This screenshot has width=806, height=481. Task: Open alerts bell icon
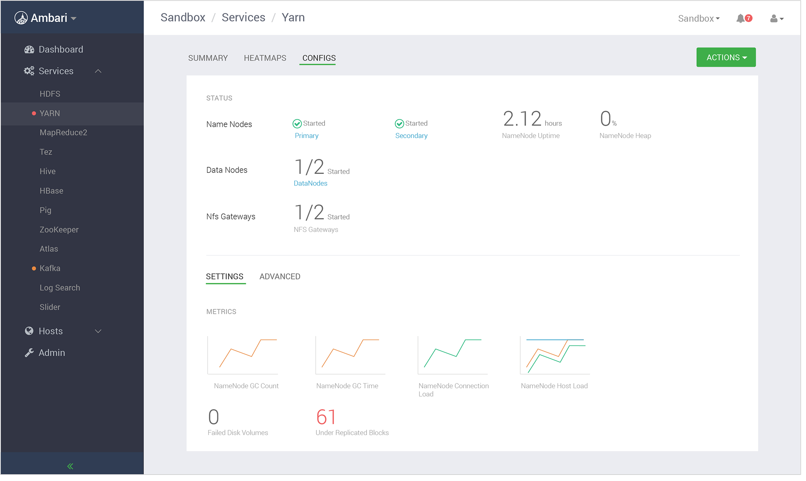[740, 18]
